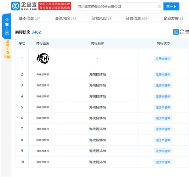Click the 序号 column header

(x=22, y=43)
